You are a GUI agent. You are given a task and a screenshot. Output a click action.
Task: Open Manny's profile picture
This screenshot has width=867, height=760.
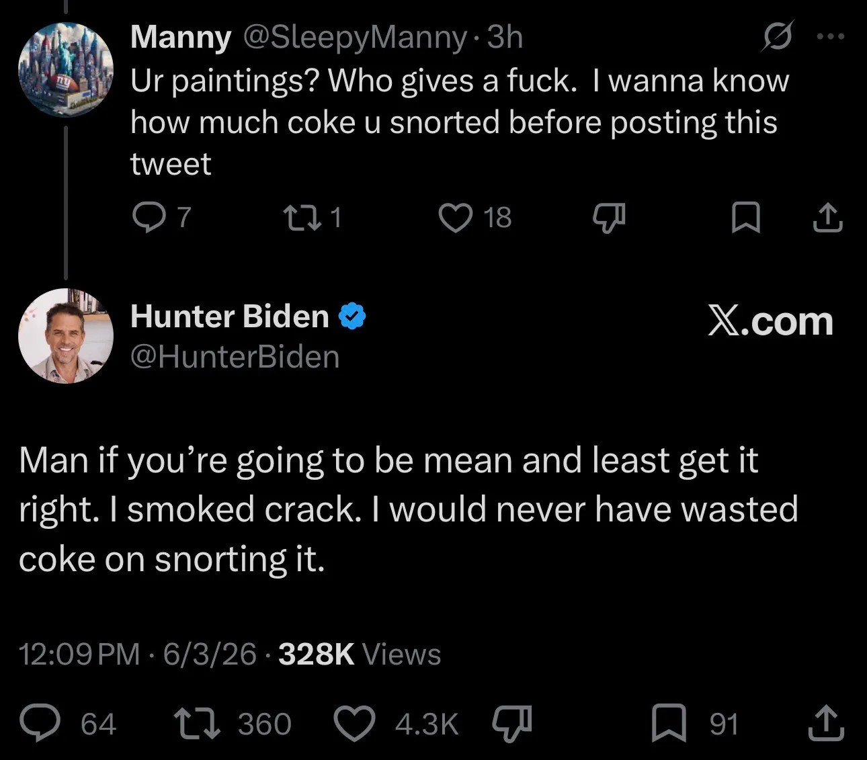tap(65, 70)
